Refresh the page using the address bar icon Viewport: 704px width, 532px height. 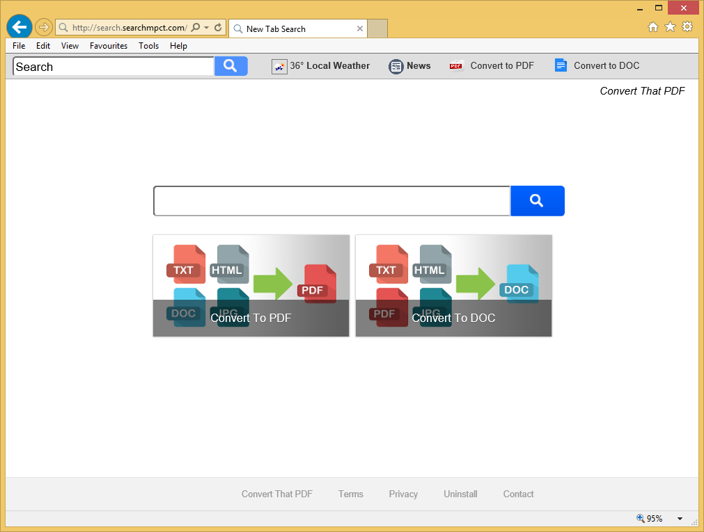(218, 28)
